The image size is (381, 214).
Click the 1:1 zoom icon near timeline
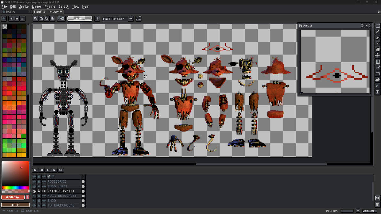[x=377, y=198]
